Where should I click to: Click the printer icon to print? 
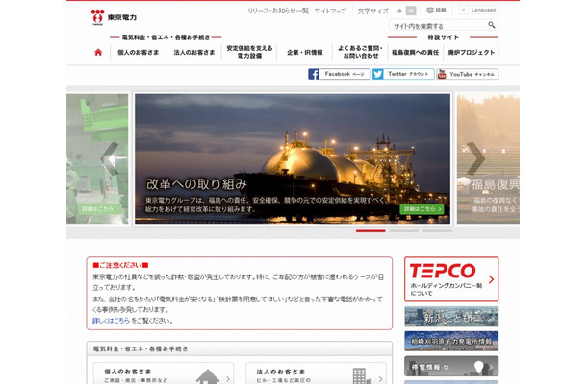[430, 11]
